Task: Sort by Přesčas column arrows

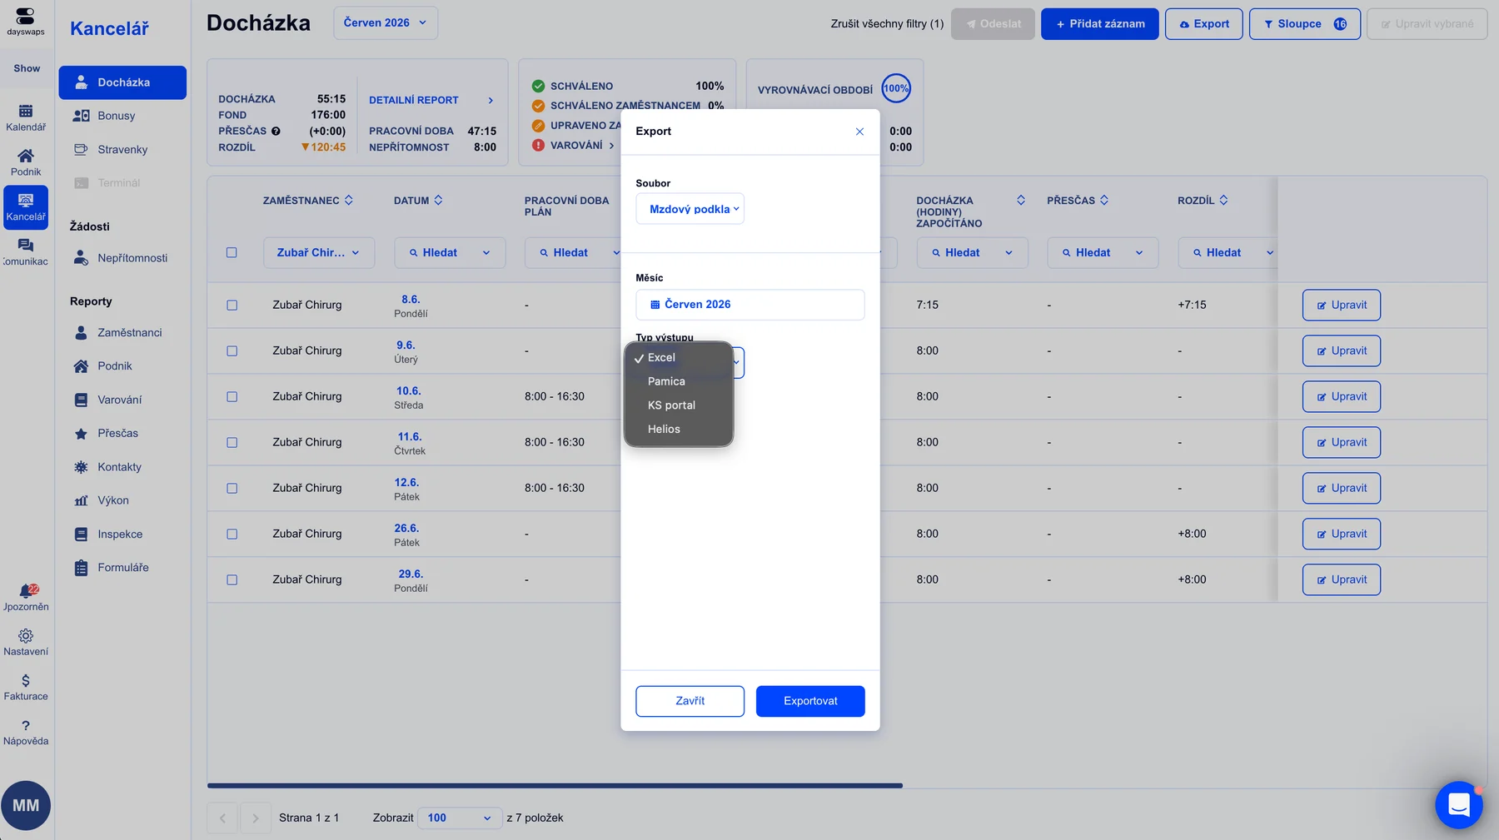Action: [1104, 201]
